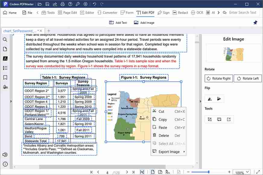Click the zoom in plus button
Image resolution: width=263 pixels, height=175 pixels.
coord(229,172)
